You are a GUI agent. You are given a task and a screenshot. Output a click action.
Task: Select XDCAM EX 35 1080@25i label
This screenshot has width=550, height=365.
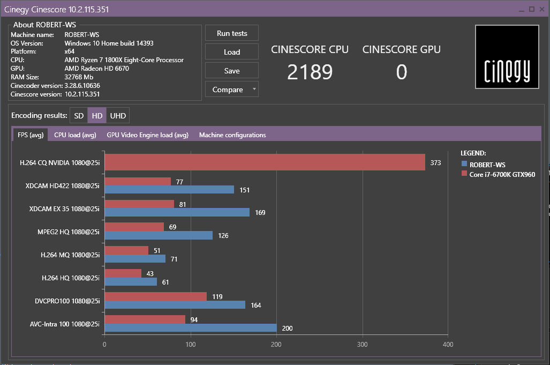pos(64,209)
